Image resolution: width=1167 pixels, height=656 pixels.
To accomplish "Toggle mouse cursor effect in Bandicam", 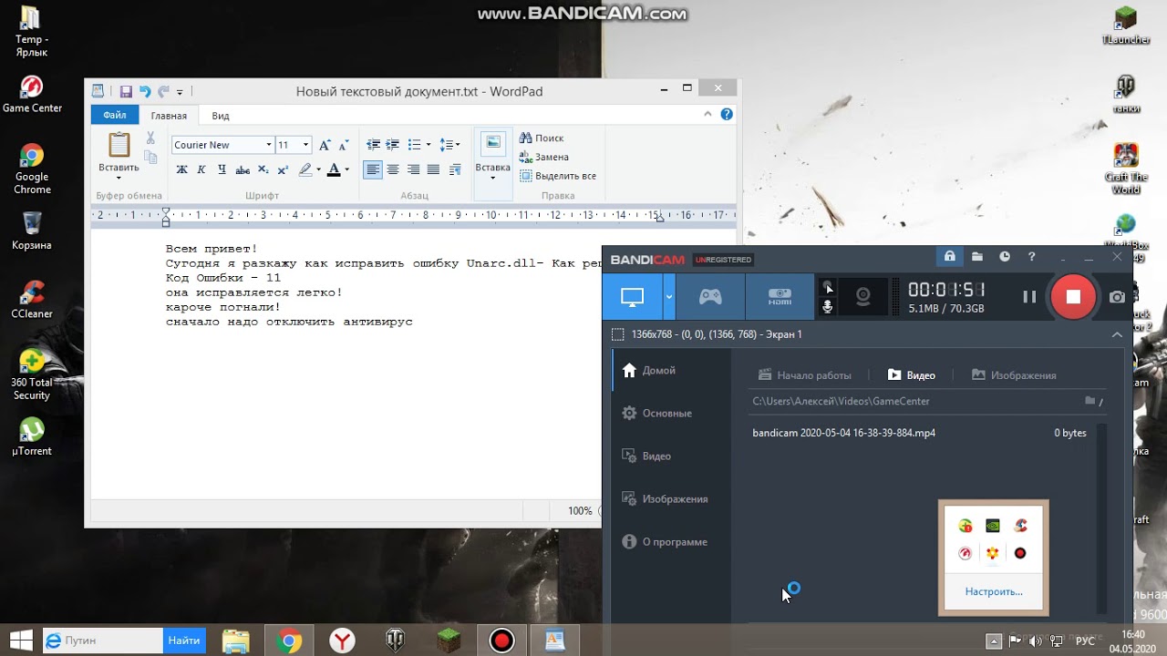I will point(828,287).
